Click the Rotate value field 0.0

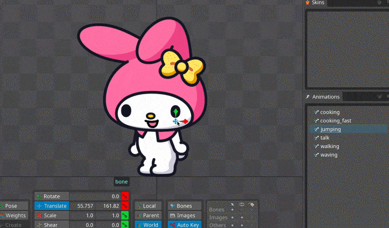pyautogui.click(x=95, y=196)
